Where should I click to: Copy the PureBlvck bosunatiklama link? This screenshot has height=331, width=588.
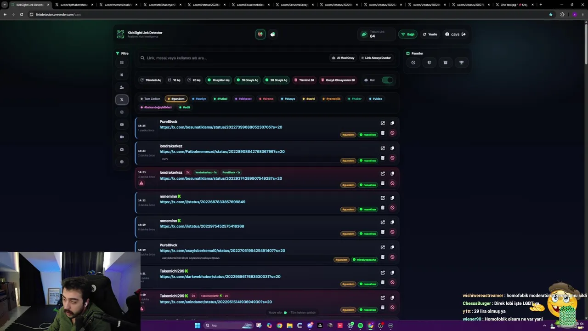pyautogui.click(x=392, y=123)
